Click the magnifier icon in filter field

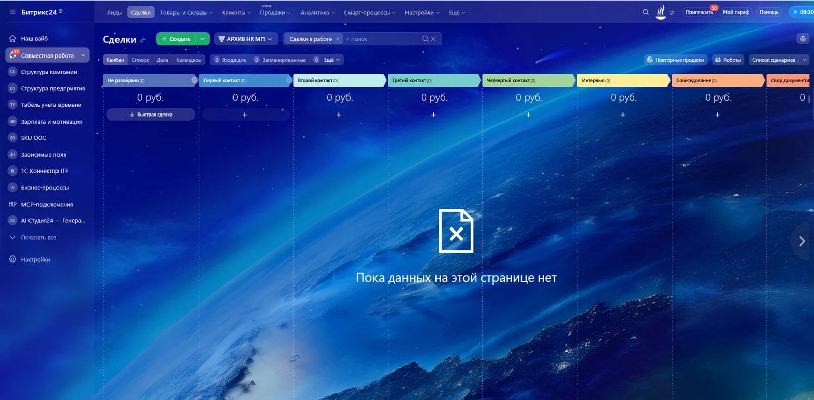(425, 39)
